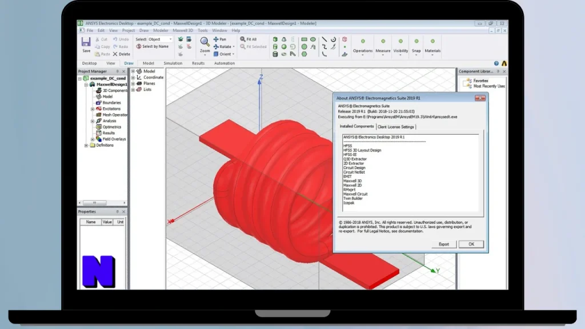Screen dimensions: 585x329
Task: Click Favorites in Component Libraries
Action: [x=480, y=81]
